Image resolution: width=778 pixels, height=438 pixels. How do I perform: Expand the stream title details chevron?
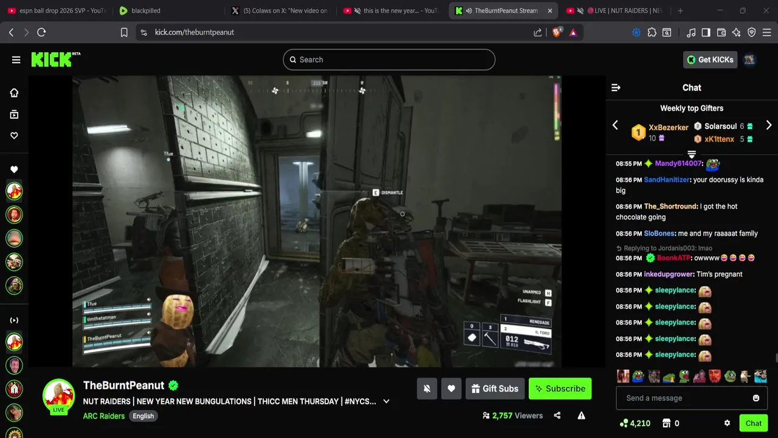click(x=386, y=401)
